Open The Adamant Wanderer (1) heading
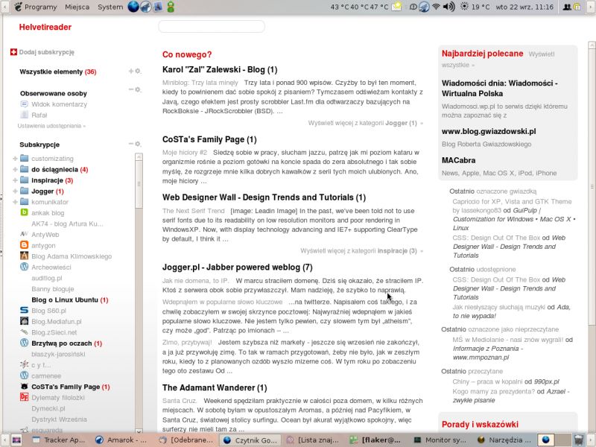This screenshot has width=596, height=447. pyautogui.click(x=215, y=387)
